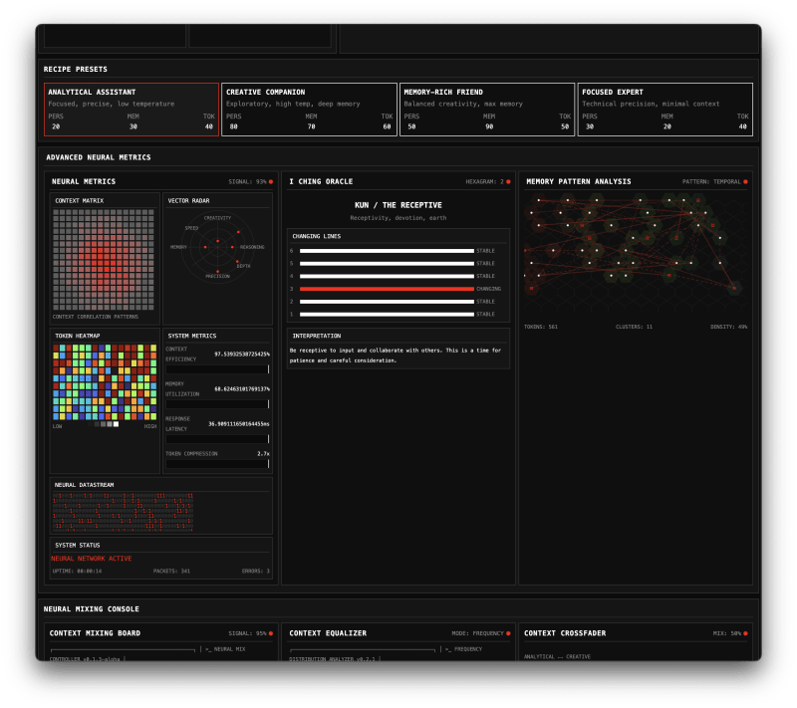The width and height of the screenshot is (797, 708).
Task: Click the 'PACKETS: 341' status value
Action: [171, 572]
